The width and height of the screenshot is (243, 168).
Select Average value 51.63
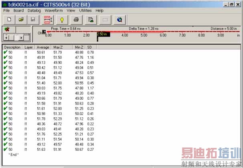(x=41, y=150)
